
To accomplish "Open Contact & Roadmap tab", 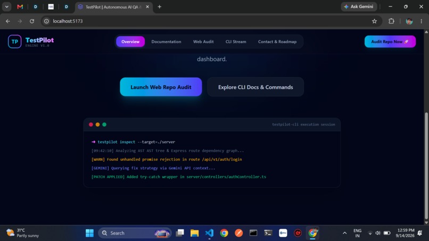I will coord(277,41).
